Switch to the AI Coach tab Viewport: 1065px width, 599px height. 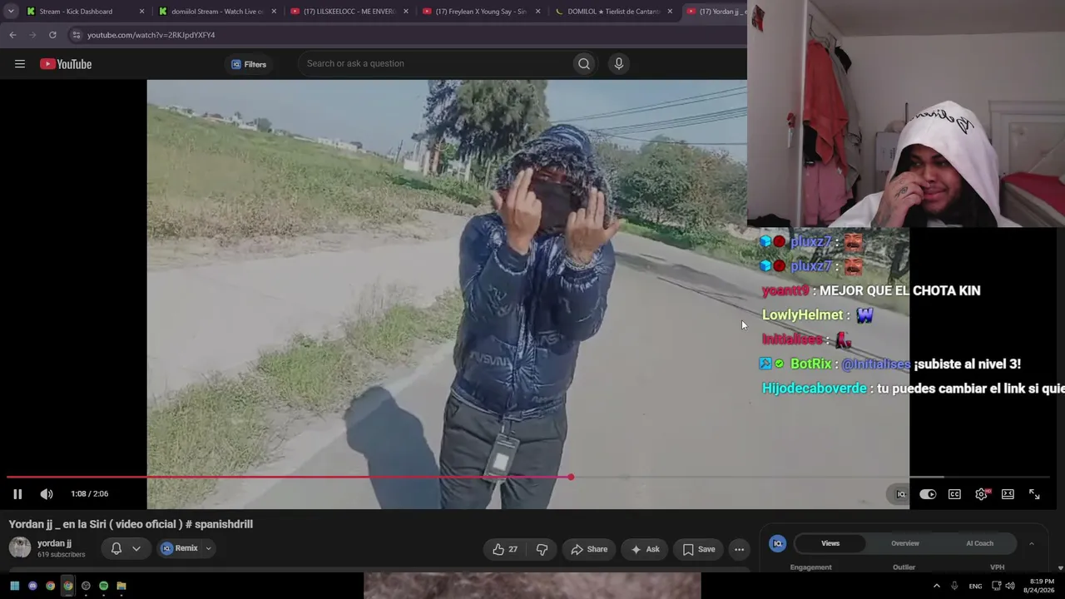point(979,543)
